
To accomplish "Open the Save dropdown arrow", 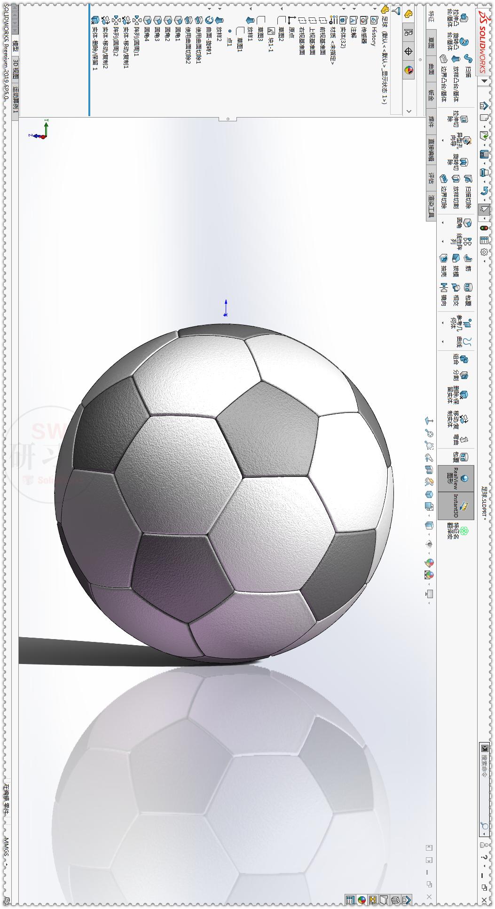I will pyautogui.click(x=484, y=163).
